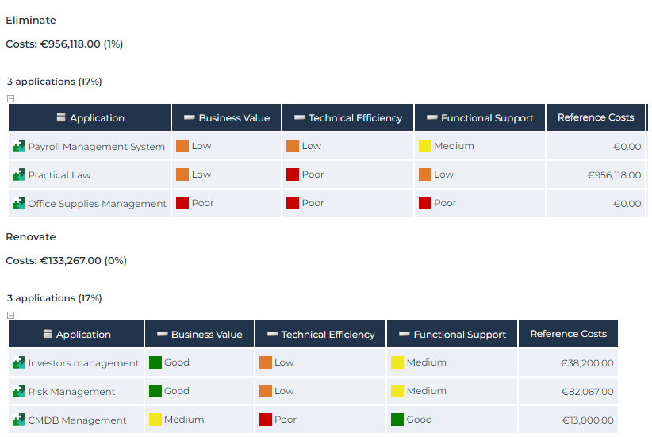Click the Application column icon in Renovate table
The width and height of the screenshot is (652, 437).
tap(48, 334)
